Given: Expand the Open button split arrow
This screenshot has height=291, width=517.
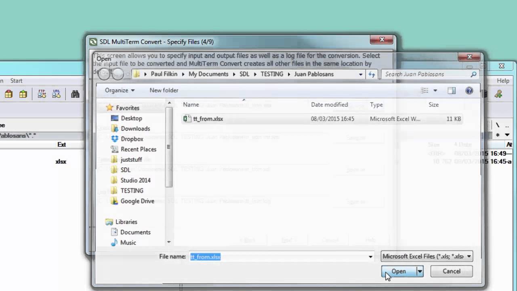Looking at the screenshot, I should point(420,271).
